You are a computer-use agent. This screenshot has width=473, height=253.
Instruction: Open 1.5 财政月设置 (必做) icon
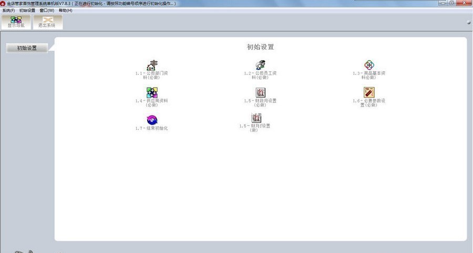click(260, 93)
